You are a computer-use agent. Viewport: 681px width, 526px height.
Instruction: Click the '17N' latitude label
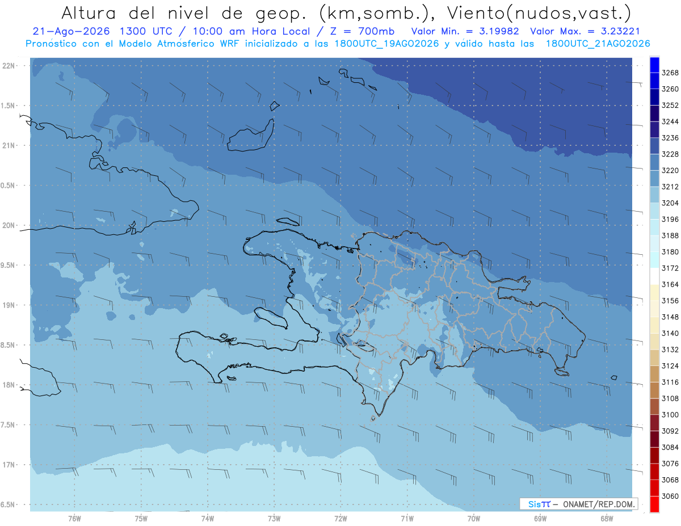9,465
